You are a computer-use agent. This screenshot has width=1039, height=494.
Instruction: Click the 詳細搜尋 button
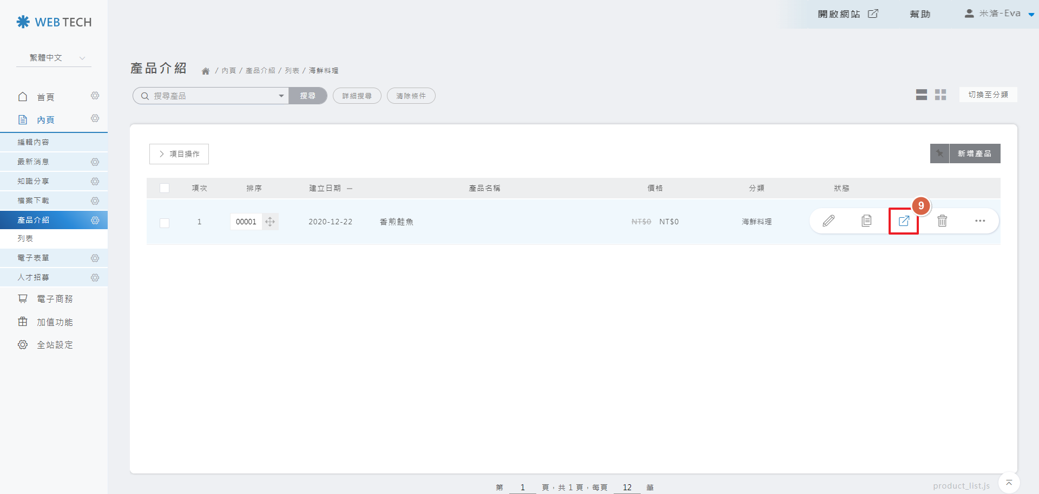[357, 96]
